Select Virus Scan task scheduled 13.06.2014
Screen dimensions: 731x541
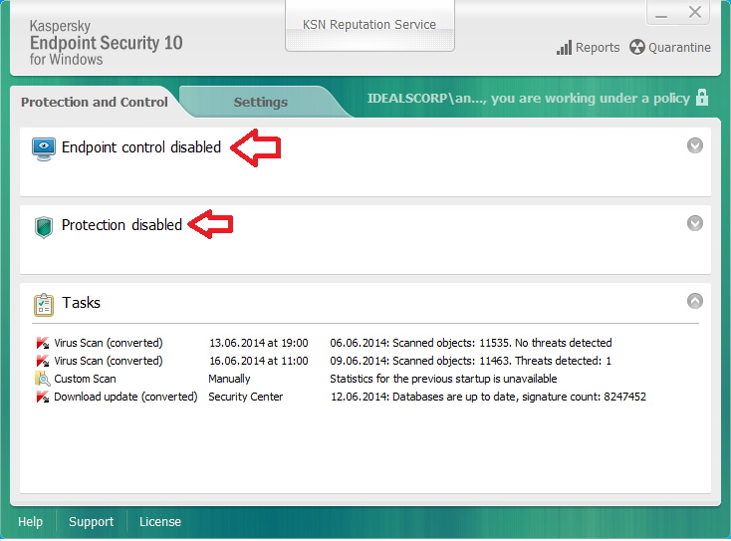pos(109,343)
